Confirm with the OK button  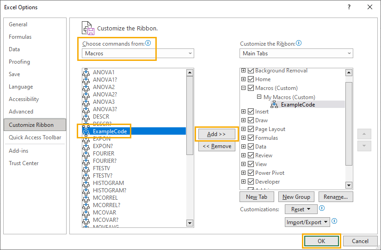click(321, 241)
